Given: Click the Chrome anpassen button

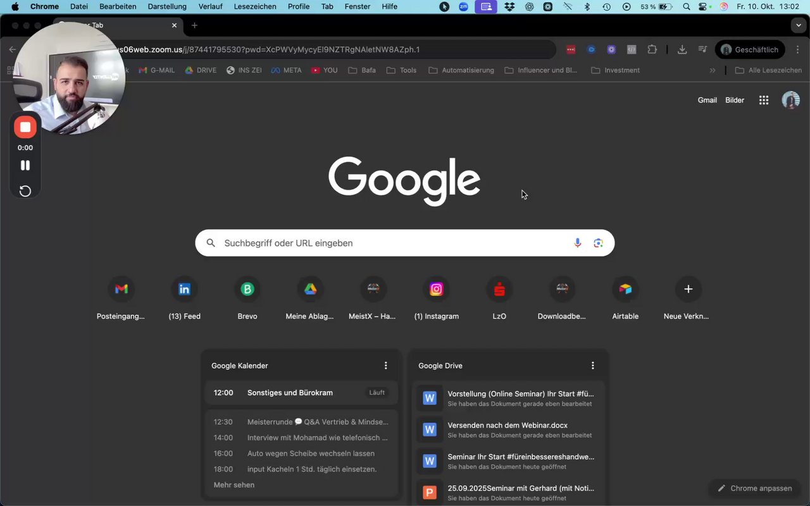Looking at the screenshot, I should 754,488.
